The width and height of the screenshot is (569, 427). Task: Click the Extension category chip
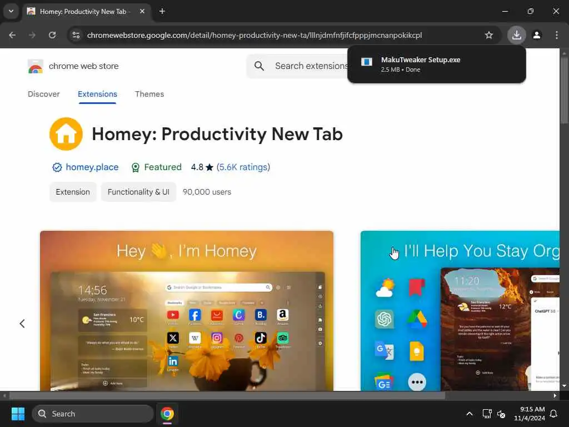tap(73, 192)
